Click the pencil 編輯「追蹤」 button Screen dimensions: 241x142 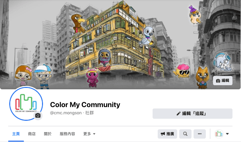pos(192,114)
